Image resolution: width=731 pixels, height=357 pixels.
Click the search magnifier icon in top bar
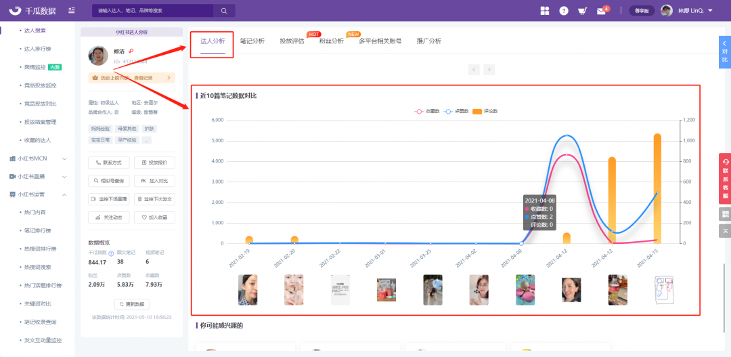click(224, 11)
